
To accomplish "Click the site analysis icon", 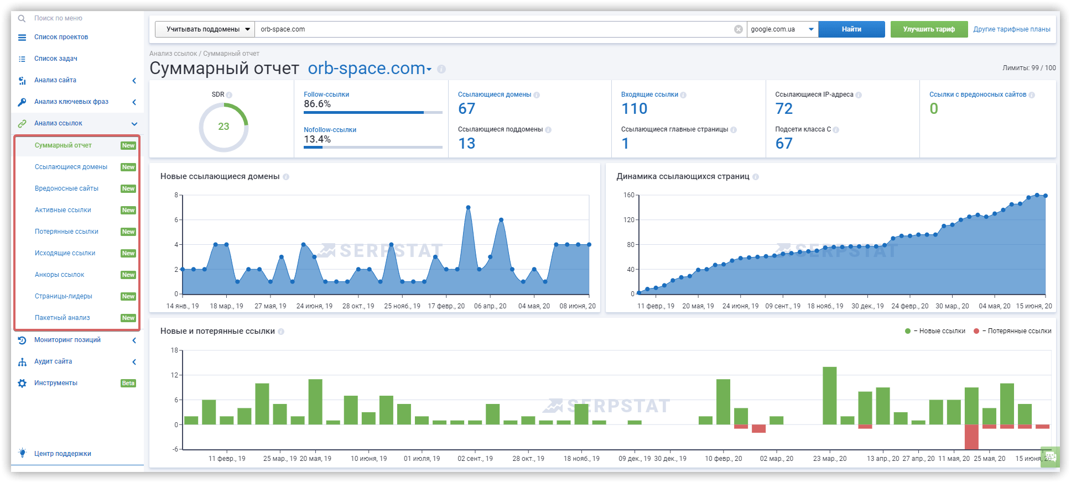I will pos(22,81).
